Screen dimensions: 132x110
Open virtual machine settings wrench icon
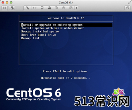pyautogui.click(x=27, y=8)
